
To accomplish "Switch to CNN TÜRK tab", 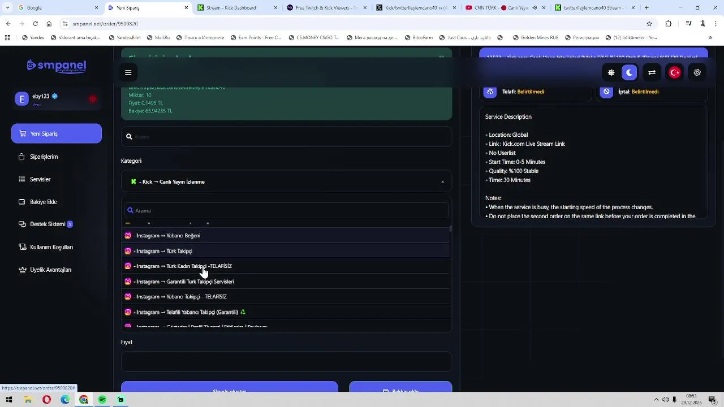I will pos(506,8).
